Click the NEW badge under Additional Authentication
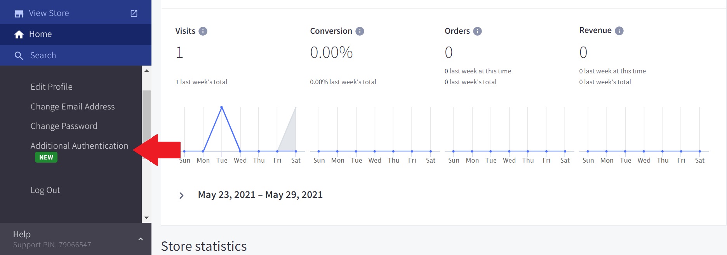The width and height of the screenshot is (727, 255). coord(46,158)
